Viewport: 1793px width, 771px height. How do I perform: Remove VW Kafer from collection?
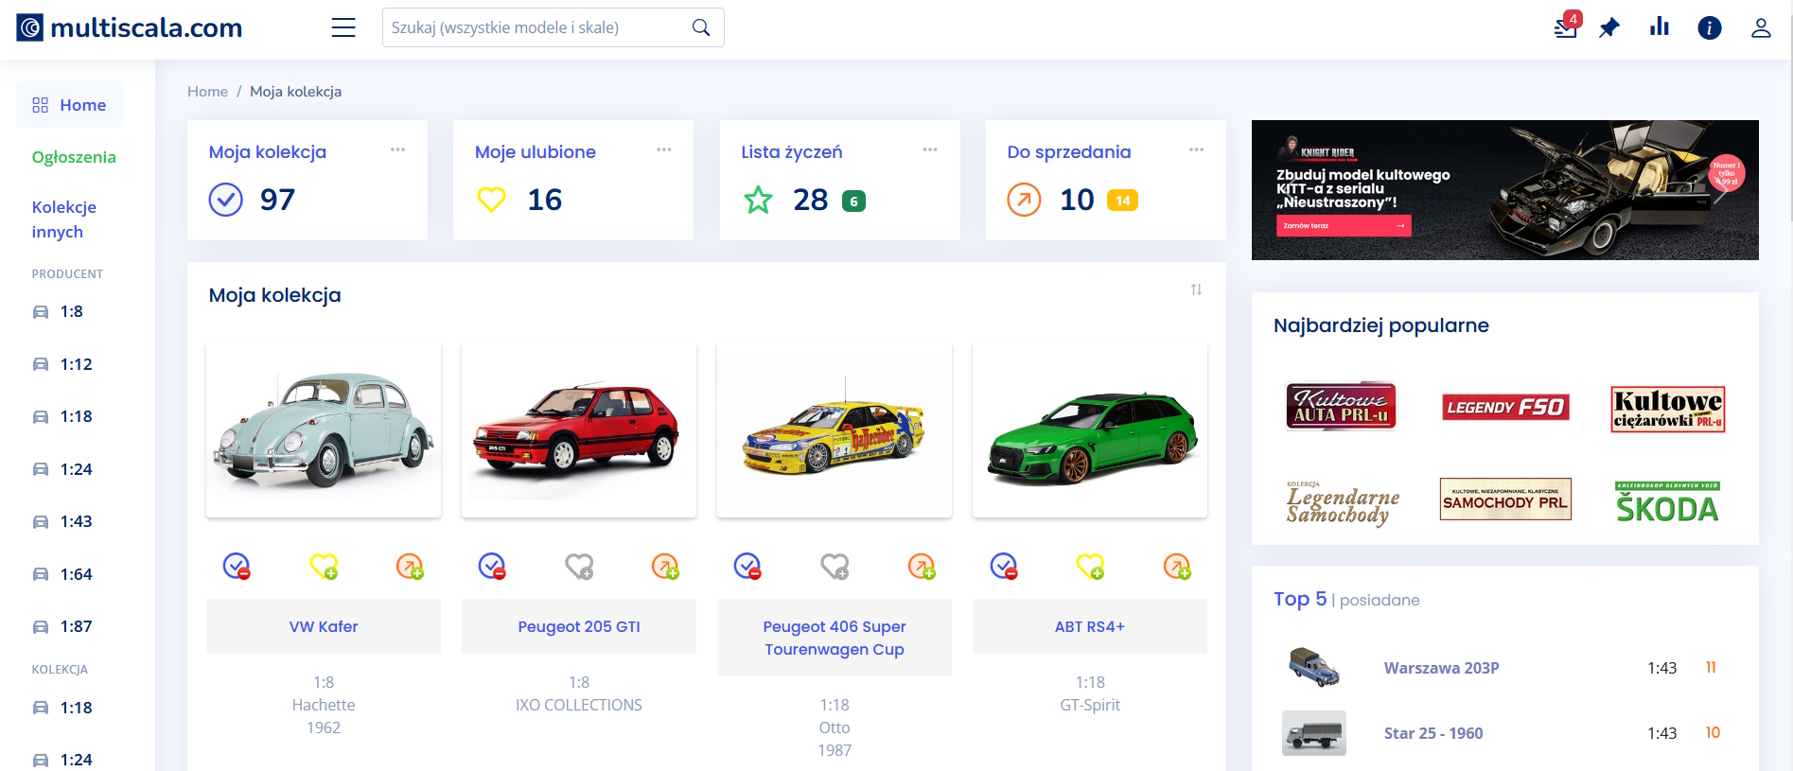[237, 567]
